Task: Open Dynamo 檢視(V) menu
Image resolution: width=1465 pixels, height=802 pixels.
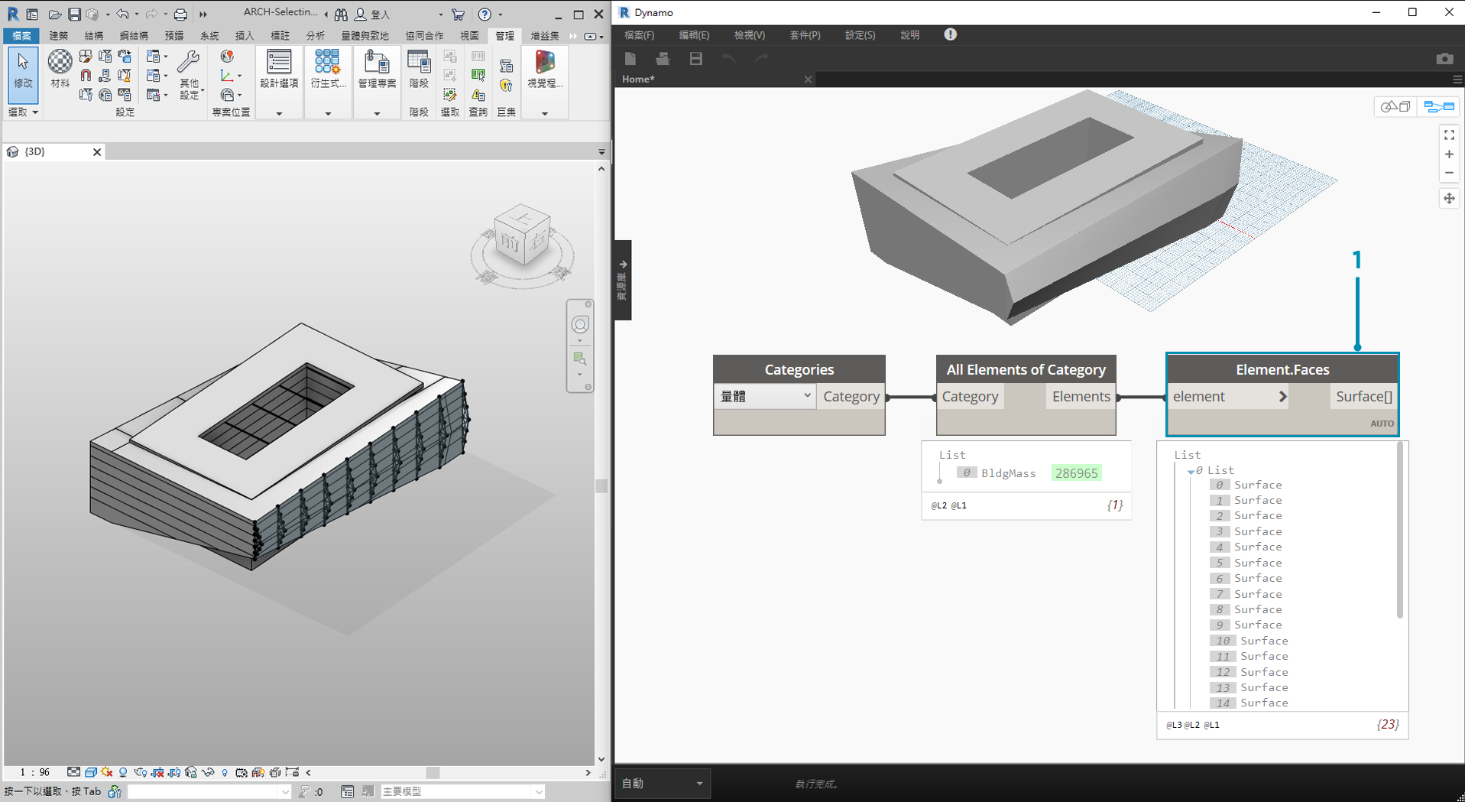Action: (749, 35)
